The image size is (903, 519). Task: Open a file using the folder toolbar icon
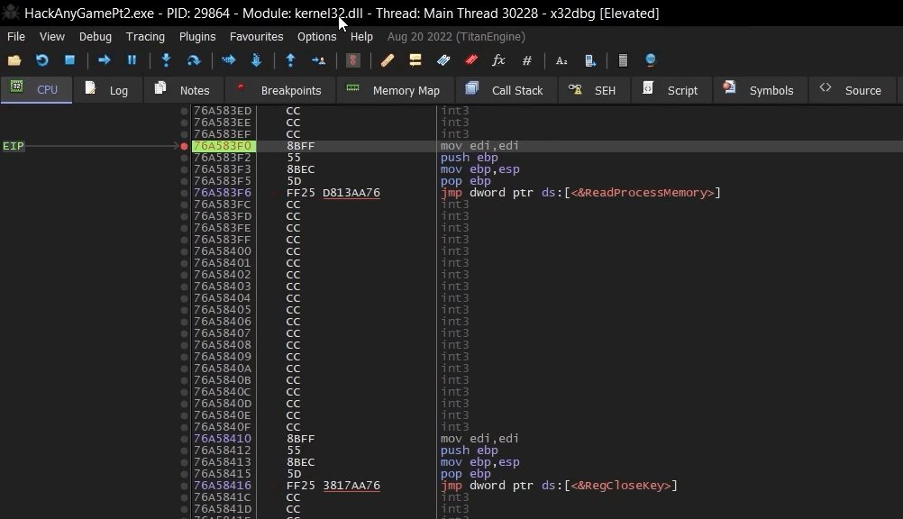[13, 59]
